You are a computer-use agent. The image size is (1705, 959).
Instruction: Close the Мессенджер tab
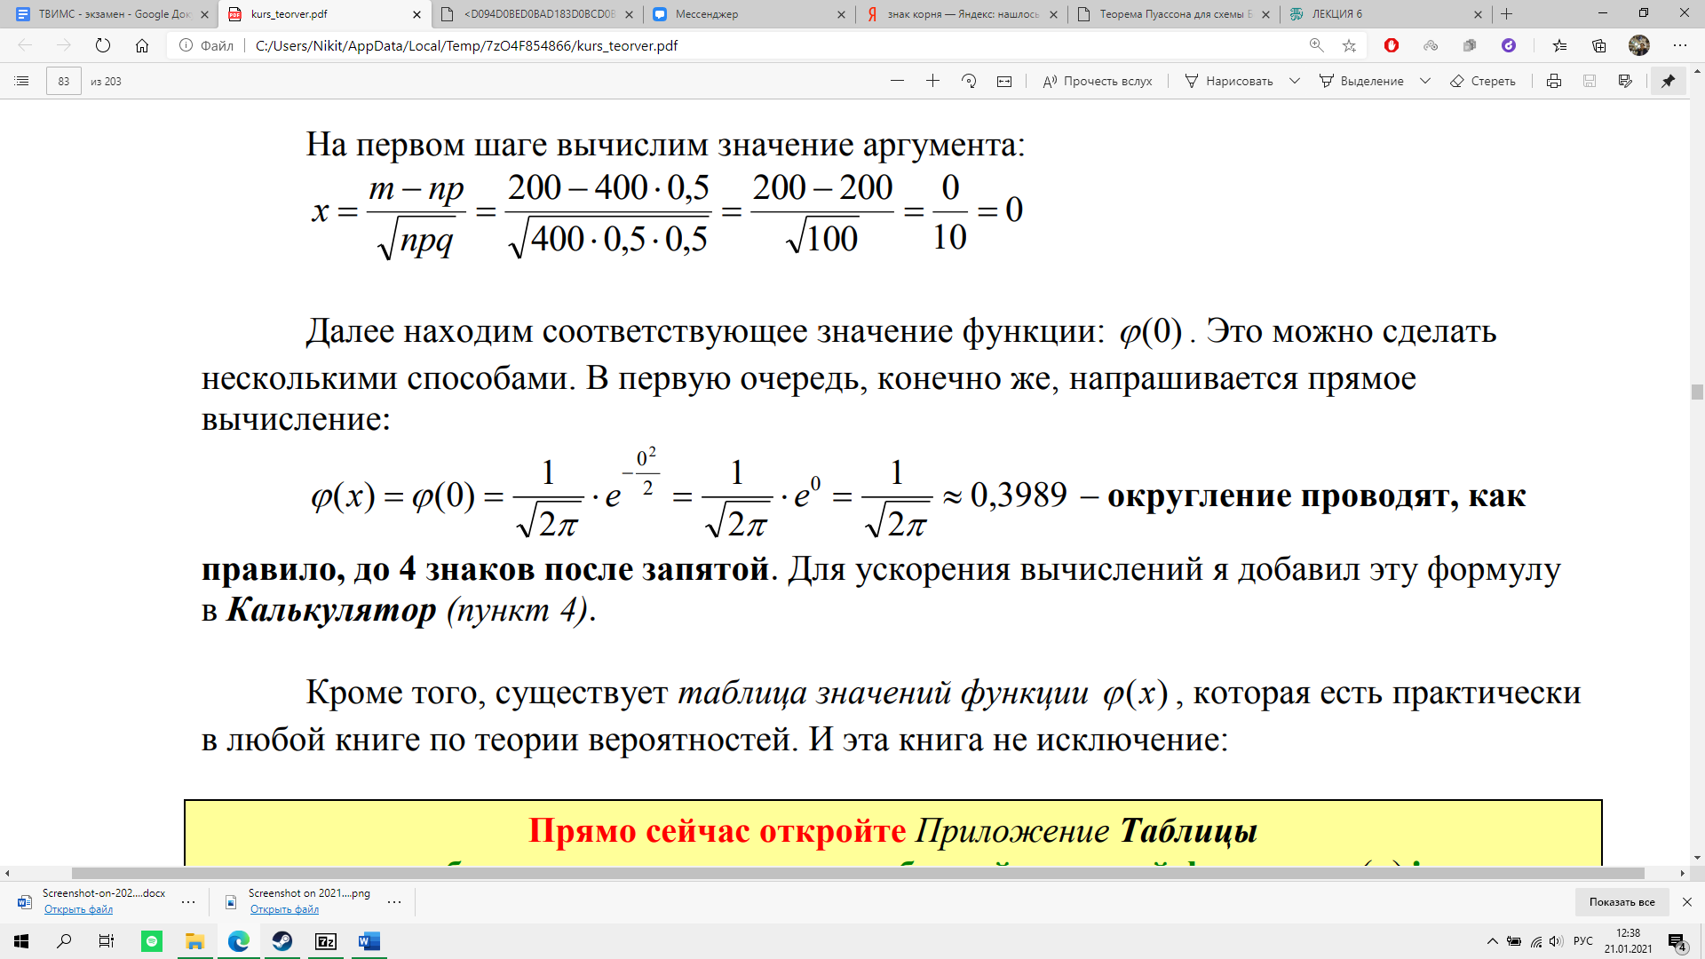[x=841, y=14]
